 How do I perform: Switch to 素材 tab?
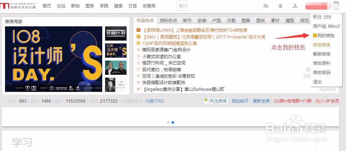275,21
